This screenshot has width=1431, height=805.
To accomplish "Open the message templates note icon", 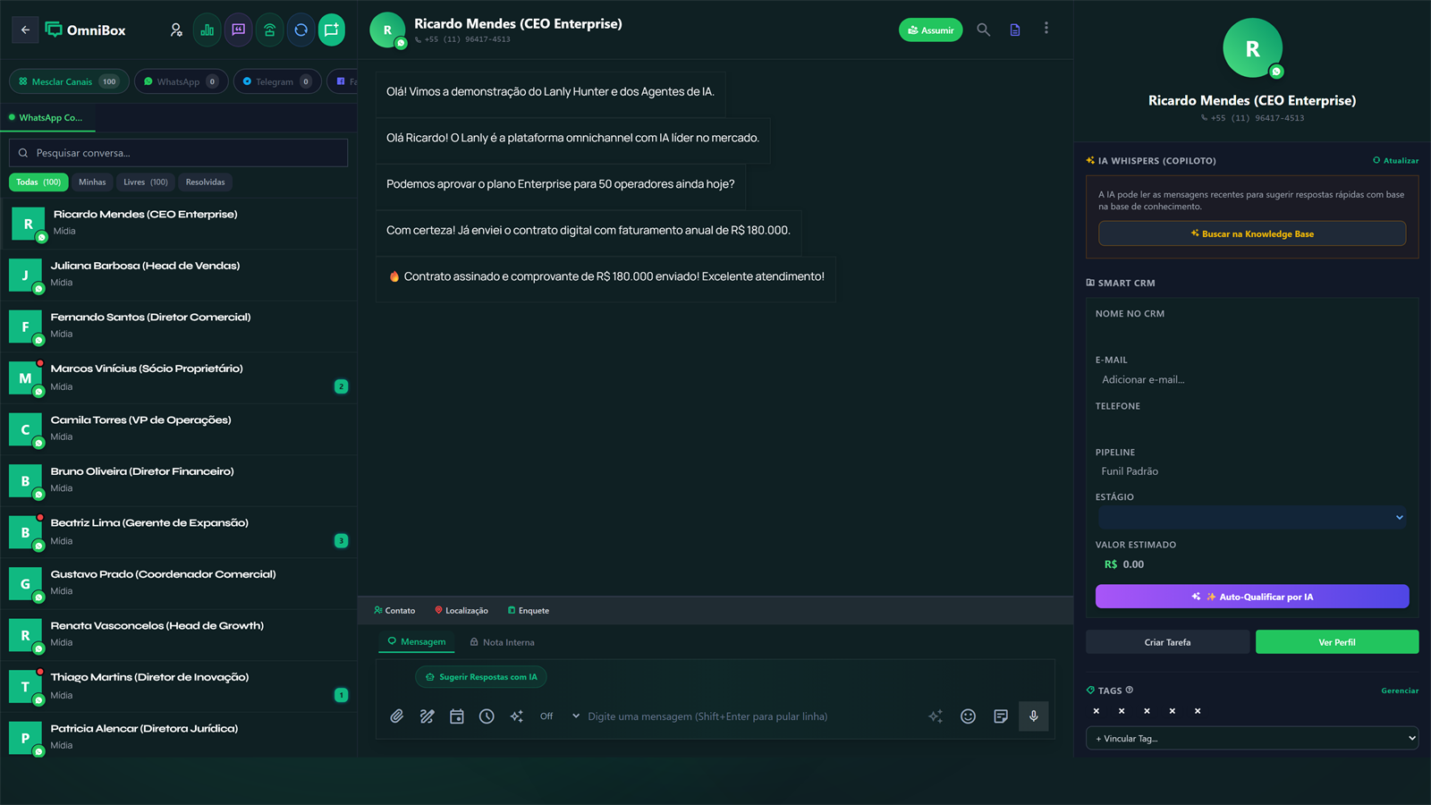I will 1001,716.
